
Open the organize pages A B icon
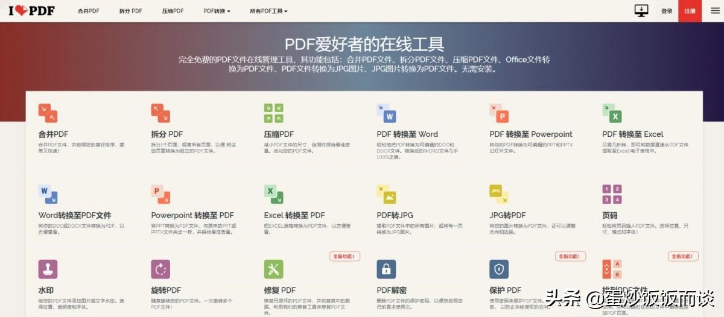coord(612,269)
